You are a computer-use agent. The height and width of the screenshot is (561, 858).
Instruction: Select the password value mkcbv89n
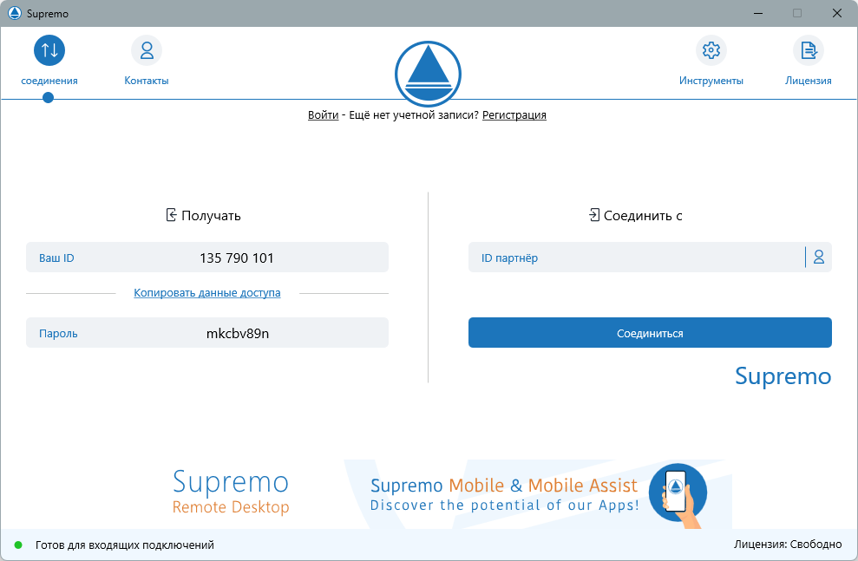pyautogui.click(x=238, y=334)
